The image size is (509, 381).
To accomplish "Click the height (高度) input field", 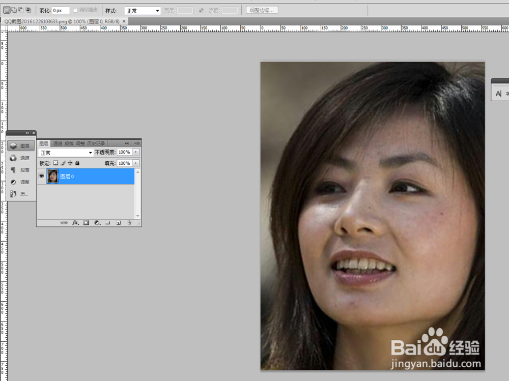I will 230,10.
